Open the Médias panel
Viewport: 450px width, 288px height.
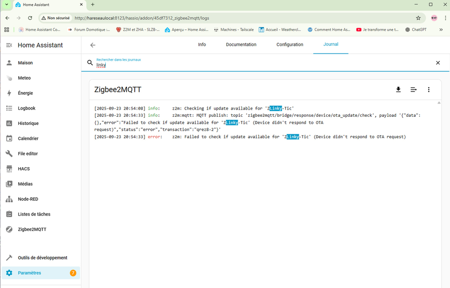41,184
